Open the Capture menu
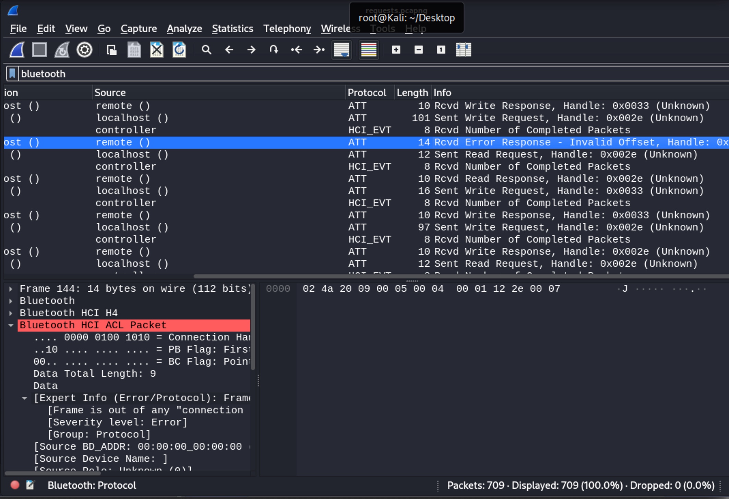Image resolution: width=729 pixels, height=499 pixels. 139,28
